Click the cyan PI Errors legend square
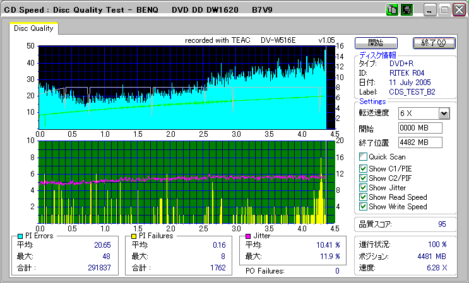The image size is (469, 283). (20, 236)
